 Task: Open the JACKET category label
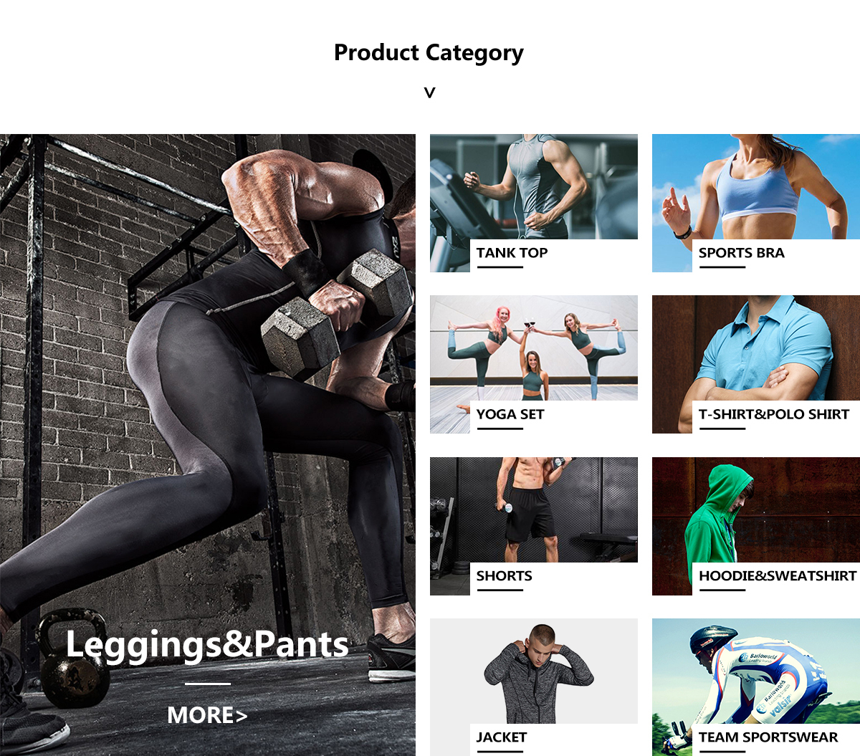click(x=502, y=737)
